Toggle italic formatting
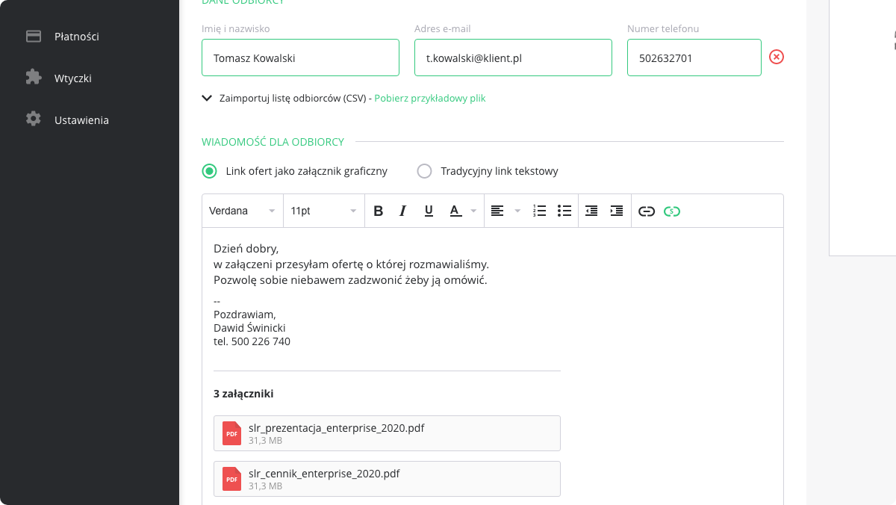This screenshot has height=505, width=896. [403, 211]
